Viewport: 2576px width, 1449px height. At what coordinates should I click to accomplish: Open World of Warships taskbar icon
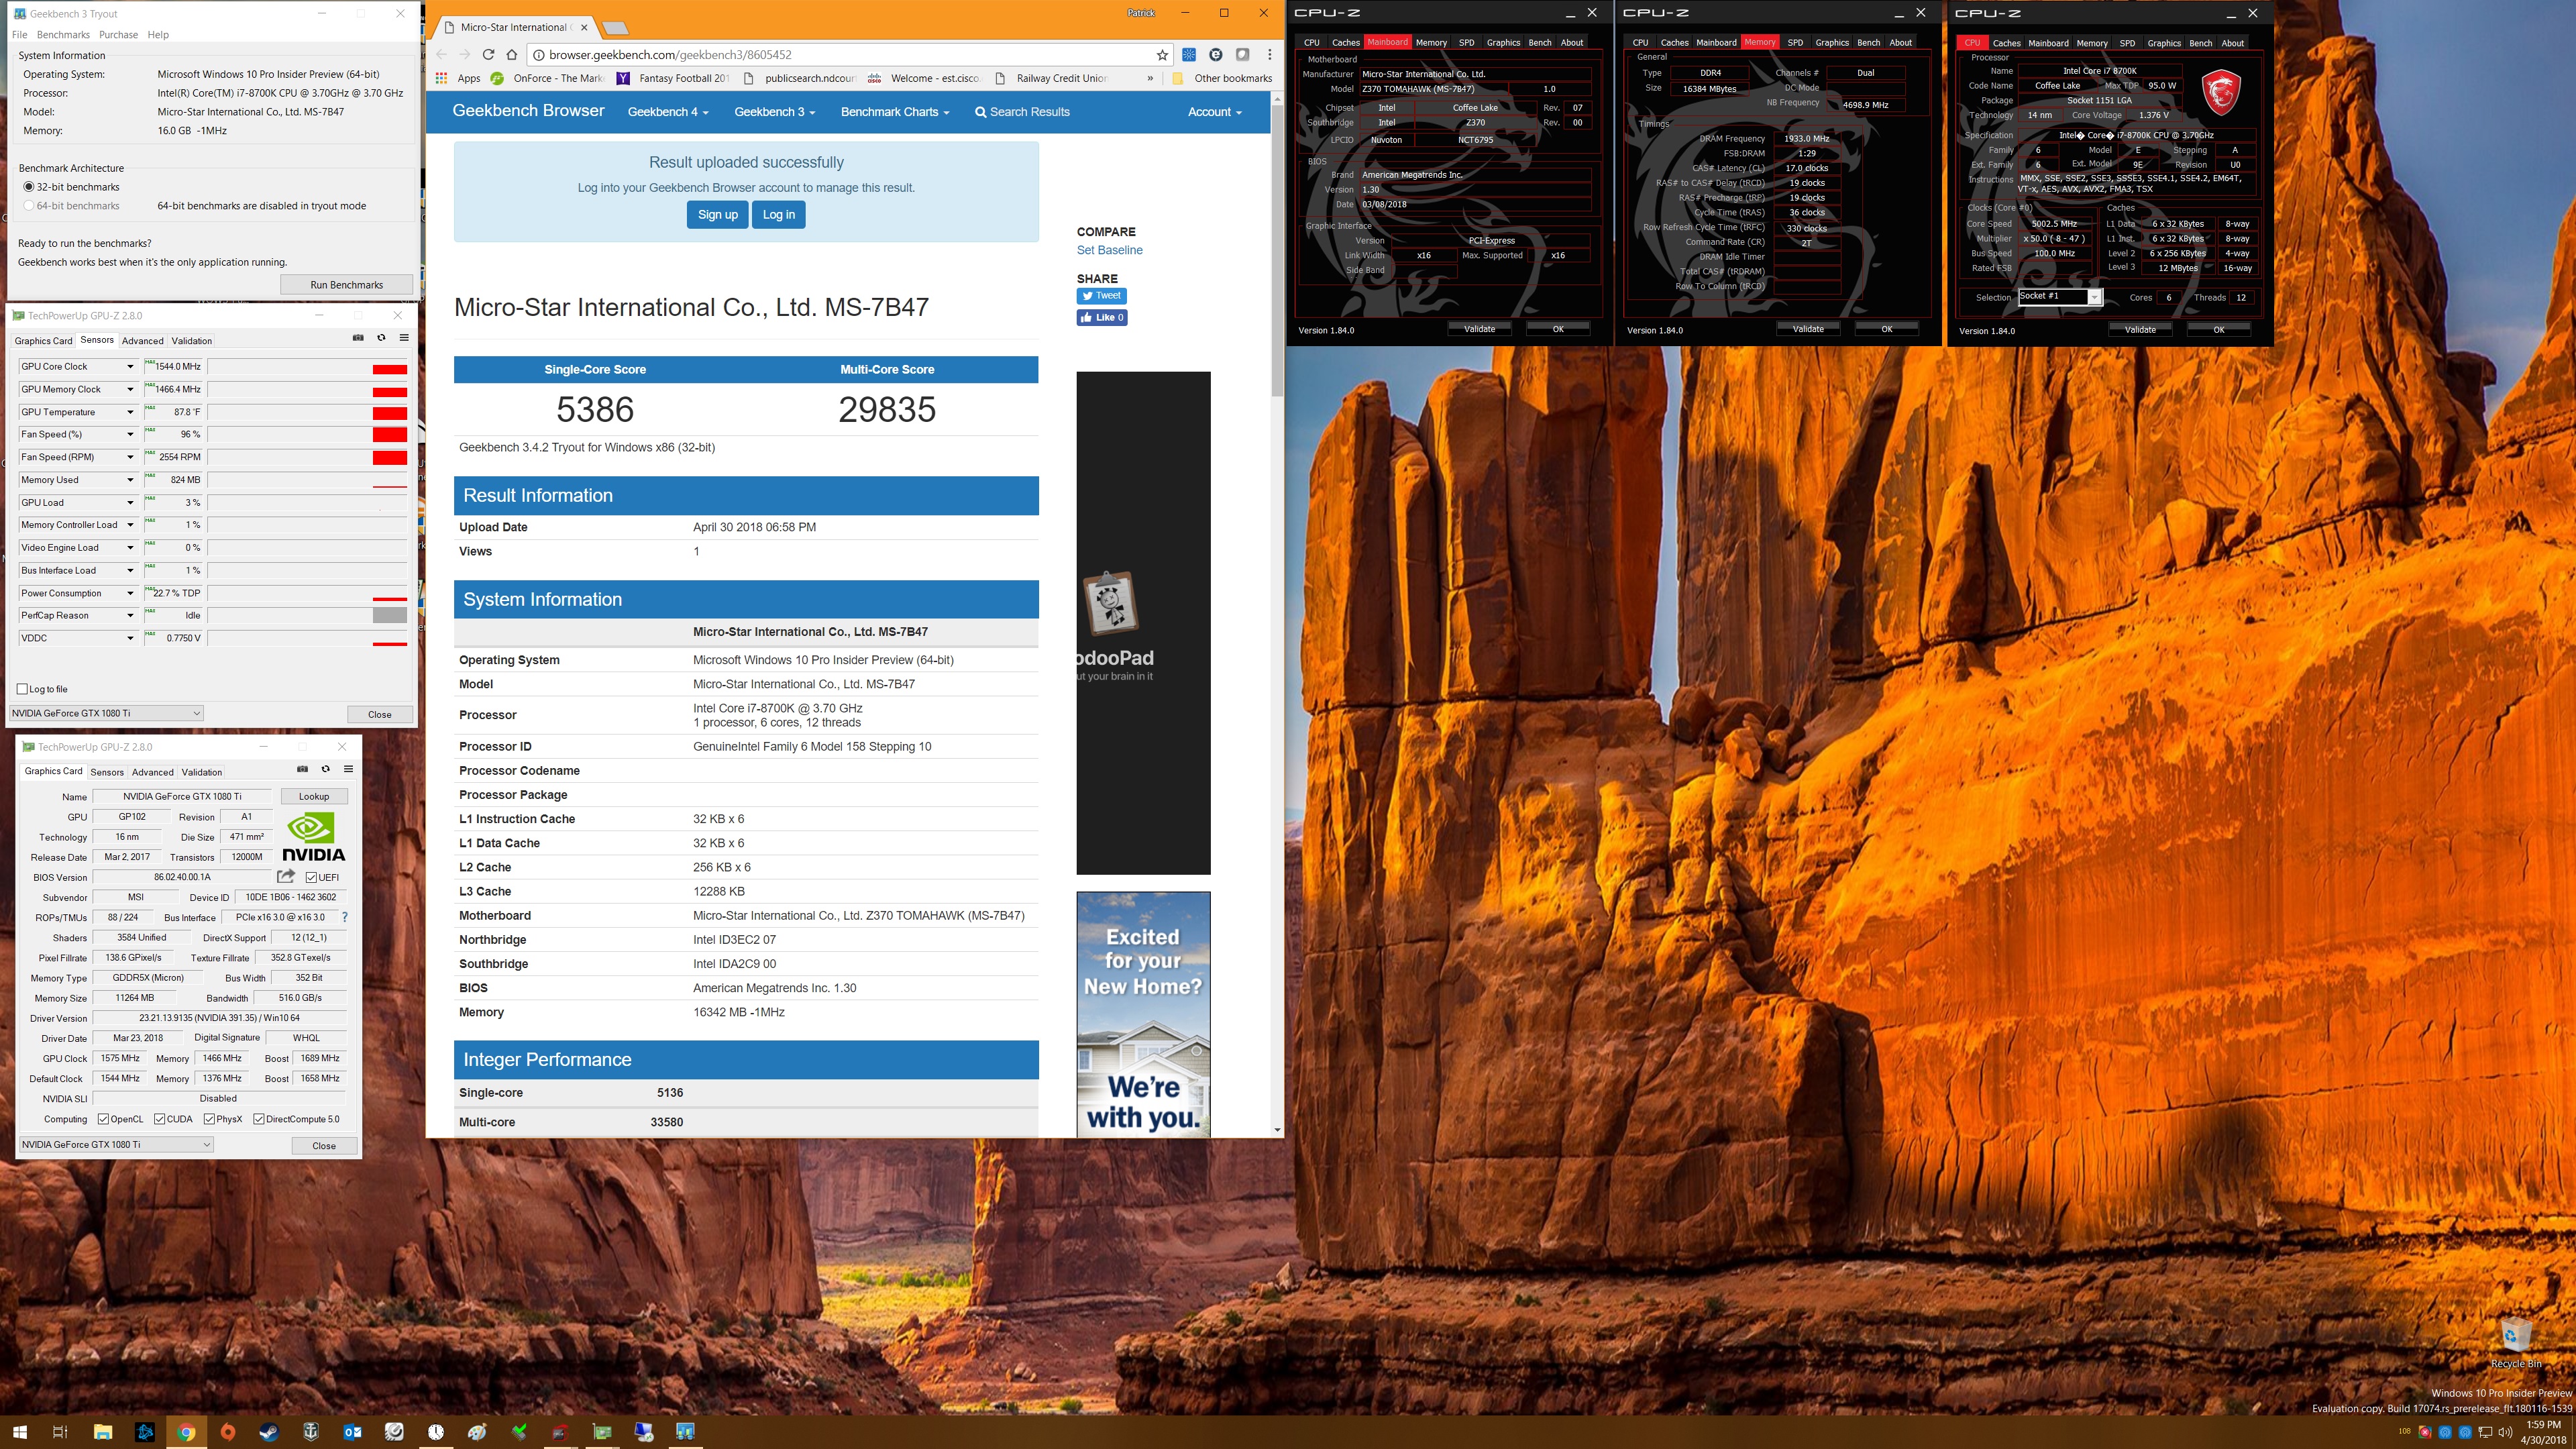(311, 1432)
